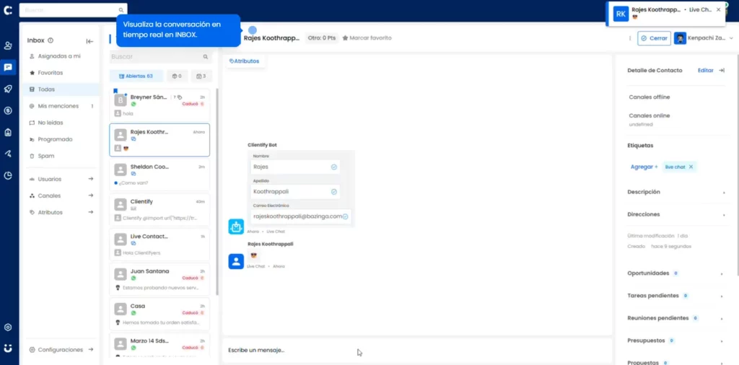739x365 pixels.
Task: Open the Contacts icon in left rail
Action: (8, 45)
